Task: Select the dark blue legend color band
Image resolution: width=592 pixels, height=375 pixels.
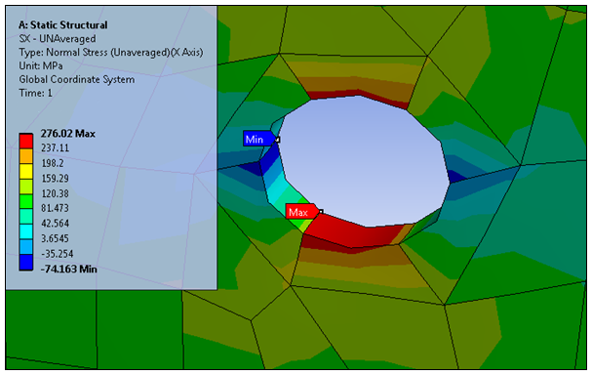Action: (26, 263)
